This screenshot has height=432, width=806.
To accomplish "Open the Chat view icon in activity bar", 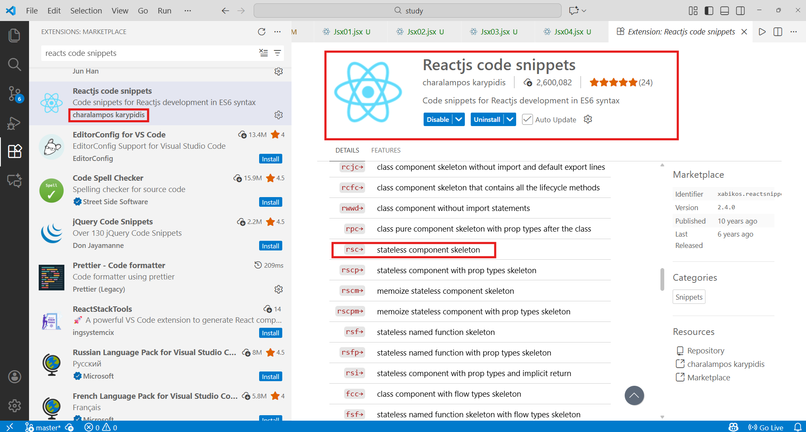I will 14,180.
